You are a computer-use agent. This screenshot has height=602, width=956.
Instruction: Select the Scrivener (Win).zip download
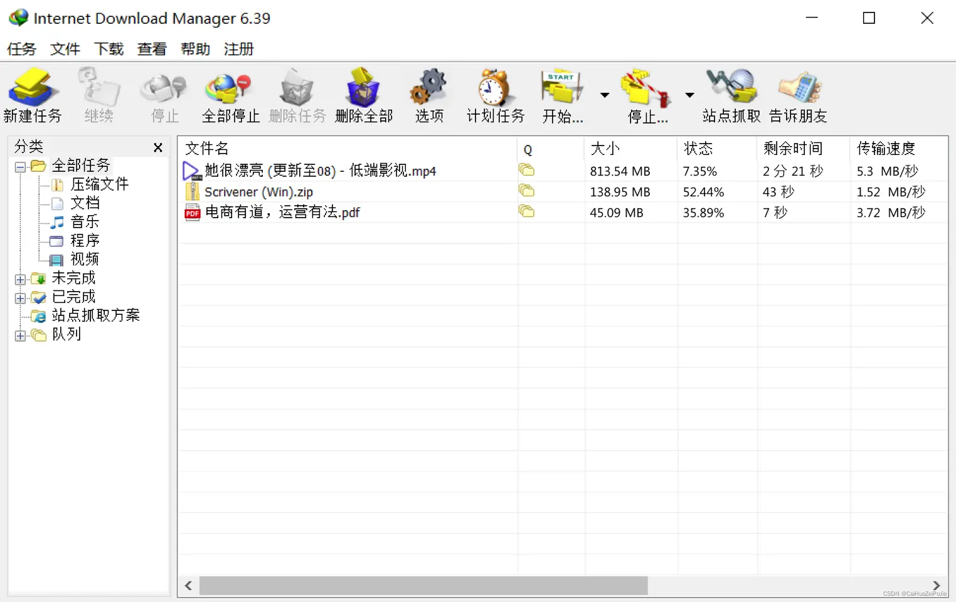point(563,191)
